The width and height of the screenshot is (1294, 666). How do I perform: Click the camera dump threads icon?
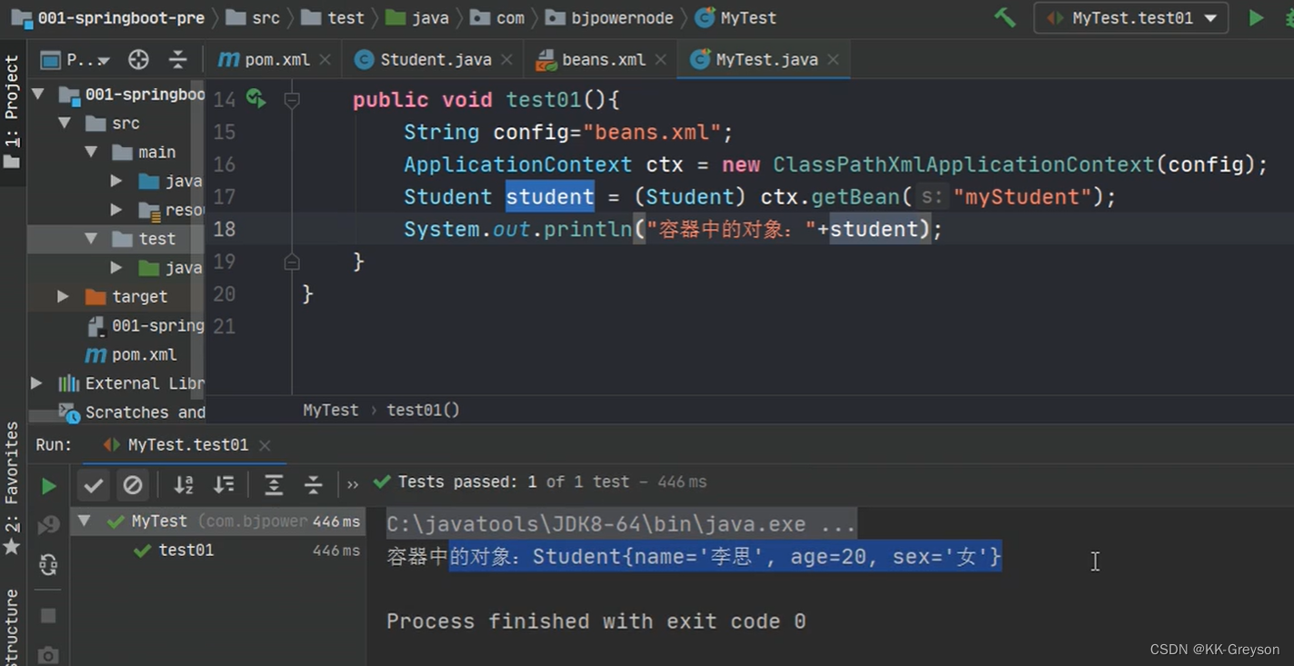pos(48,654)
